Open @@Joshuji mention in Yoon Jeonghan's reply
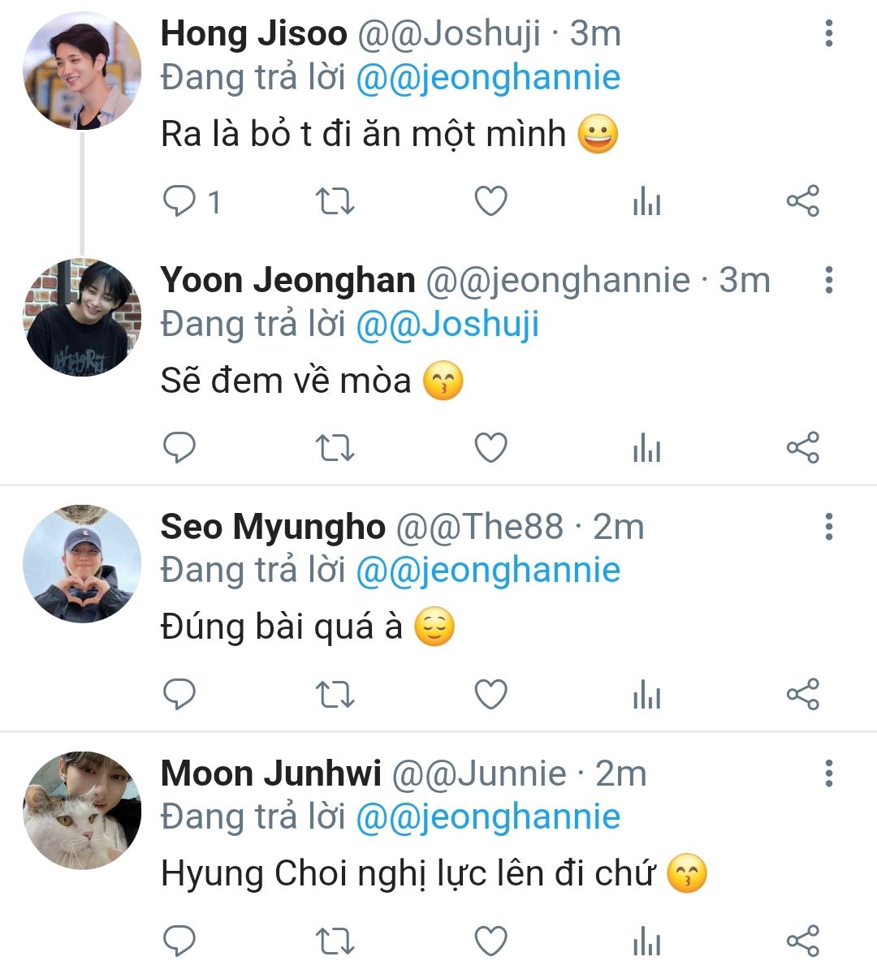The image size is (877, 965). [x=447, y=325]
